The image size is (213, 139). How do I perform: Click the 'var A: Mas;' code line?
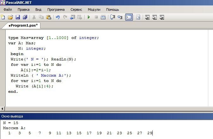click(x=22, y=43)
